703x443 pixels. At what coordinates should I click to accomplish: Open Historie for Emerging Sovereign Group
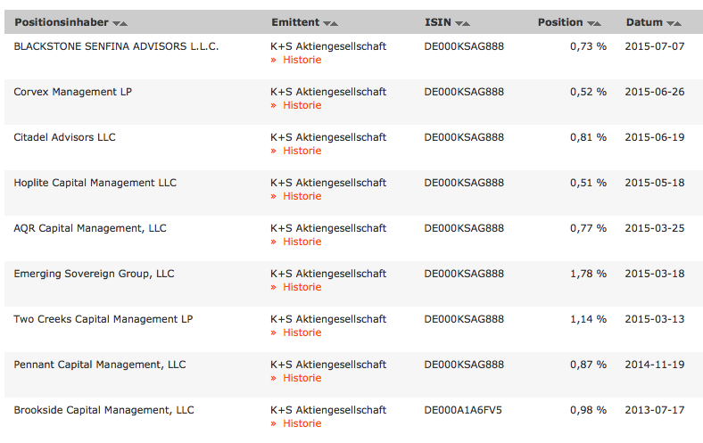click(302, 287)
